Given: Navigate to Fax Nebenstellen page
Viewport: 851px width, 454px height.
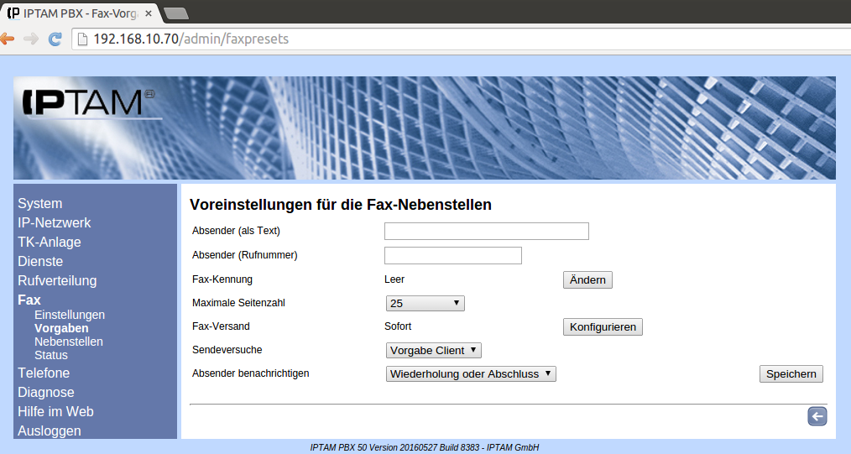Looking at the screenshot, I should point(68,342).
